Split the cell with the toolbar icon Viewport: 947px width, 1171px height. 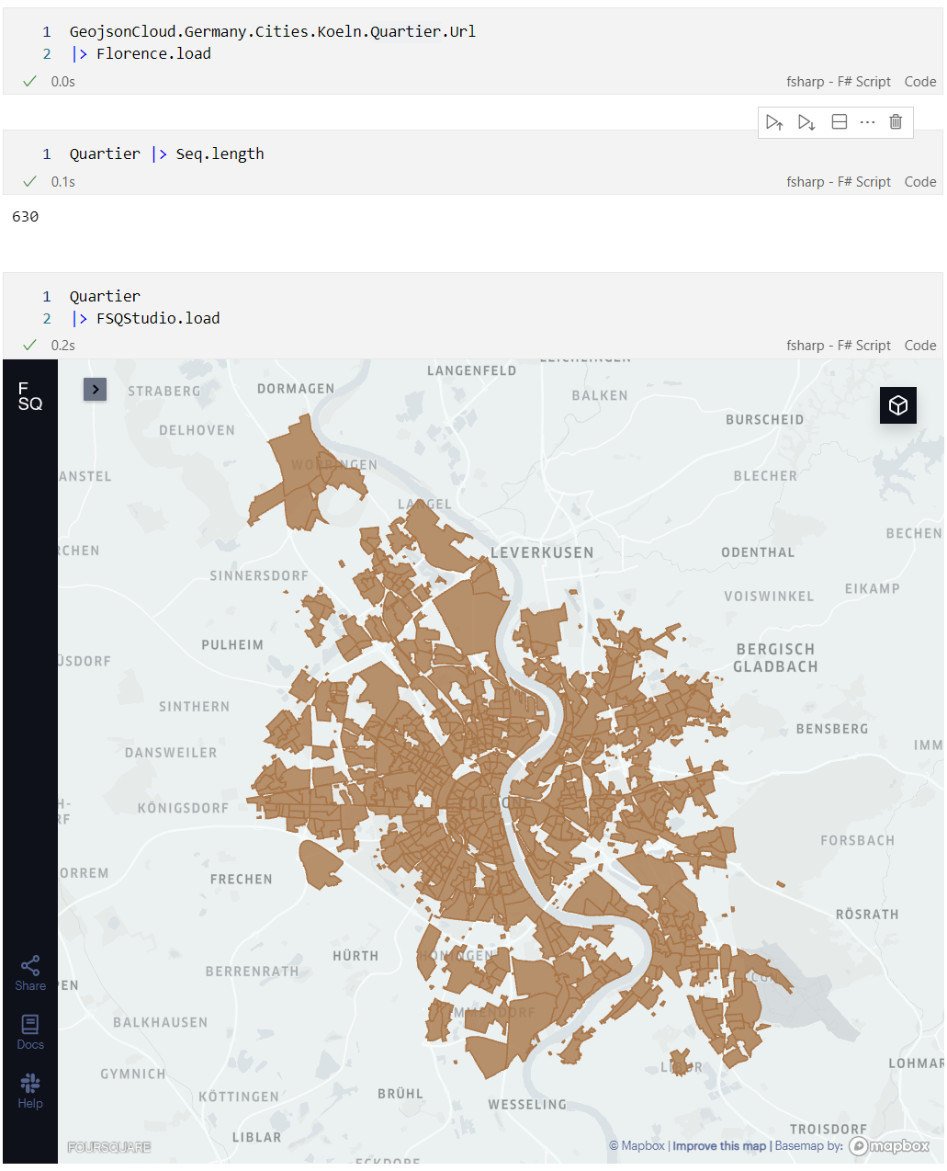[x=839, y=122]
